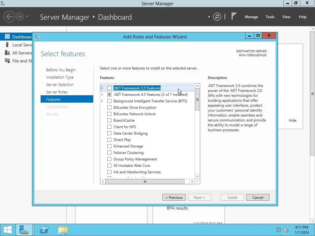Check .NET Framework 3.5 Features checkbox
Image resolution: width=315 pixels, height=236 pixels.
(x=109, y=88)
